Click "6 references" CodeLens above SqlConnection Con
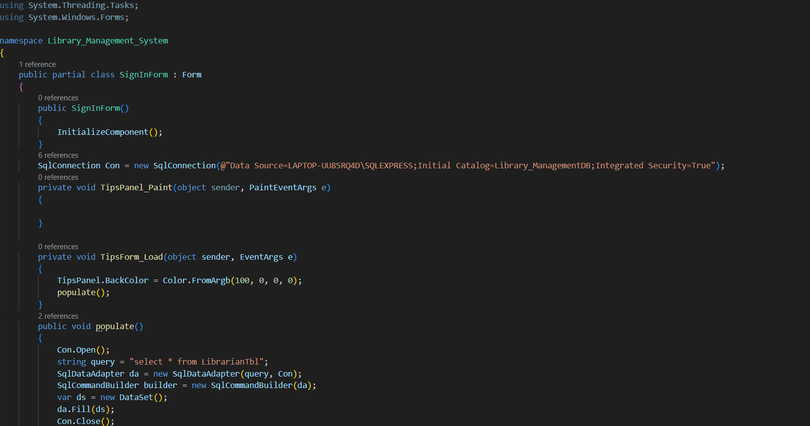 pos(58,155)
